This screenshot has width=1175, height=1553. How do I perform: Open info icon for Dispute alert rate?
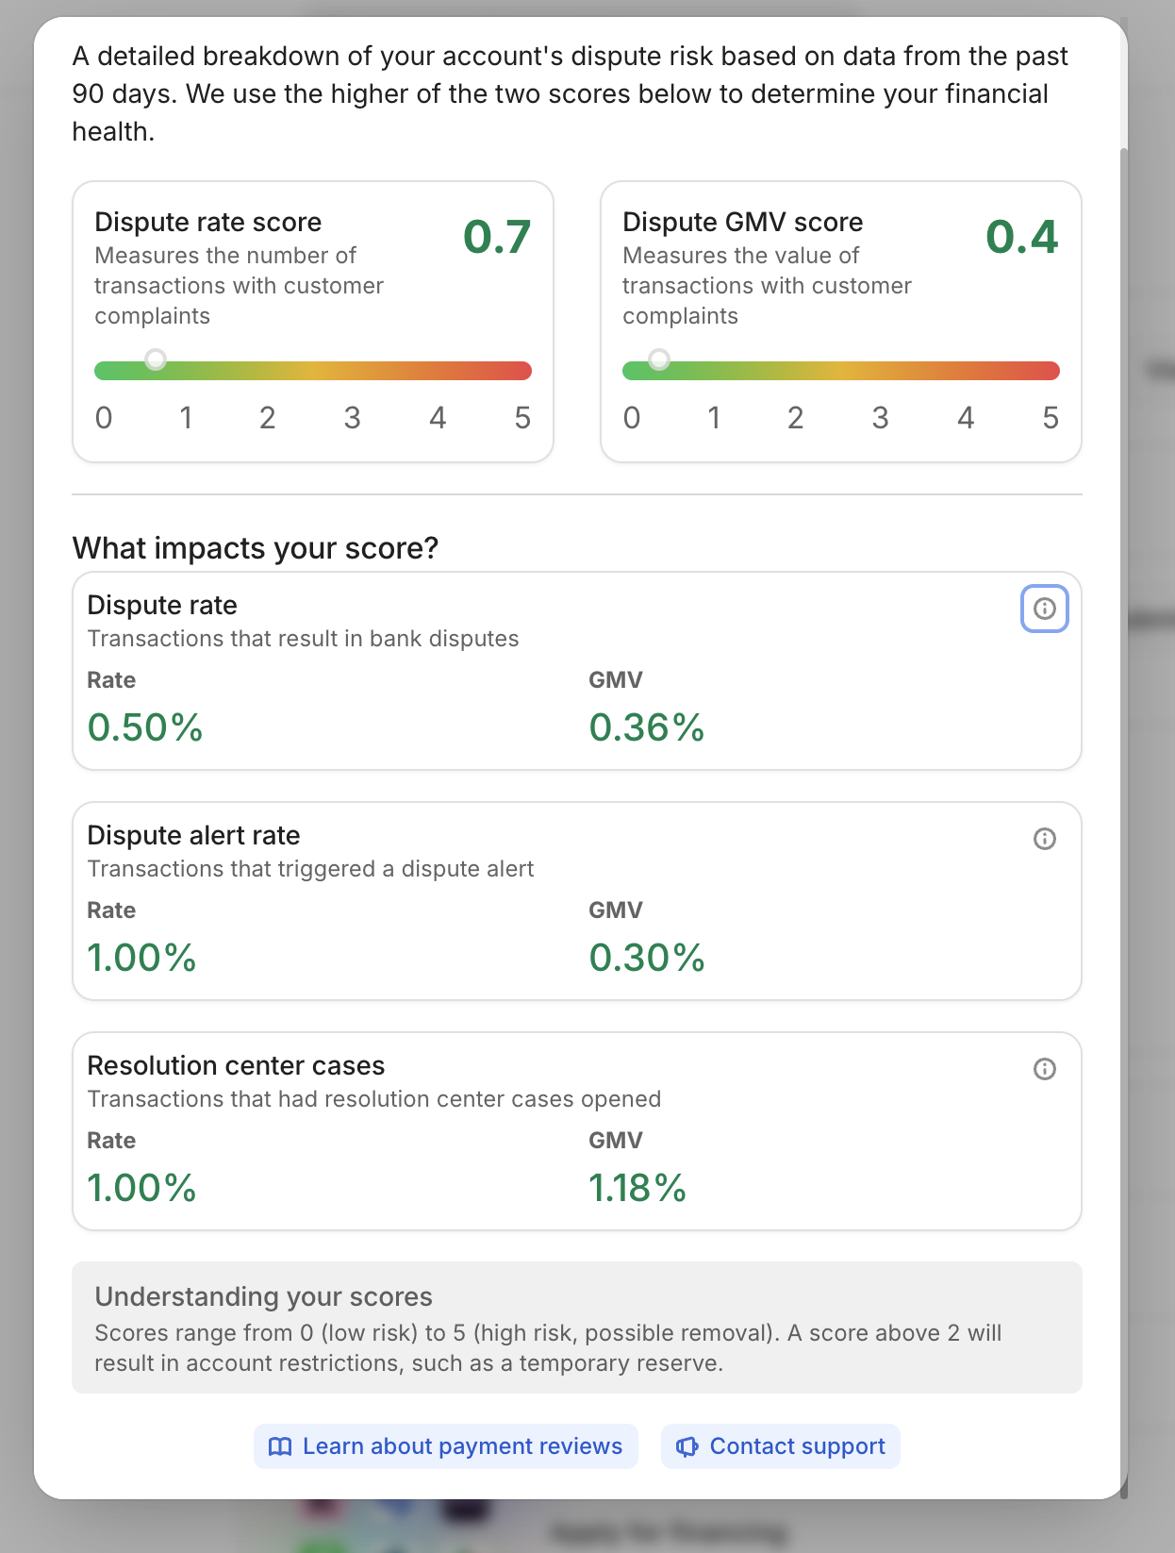[1044, 839]
